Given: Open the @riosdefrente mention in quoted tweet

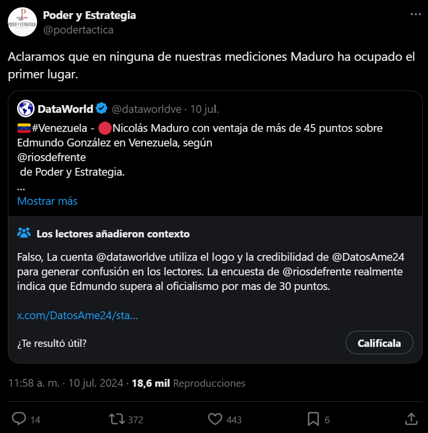Looking at the screenshot, I should point(51,158).
